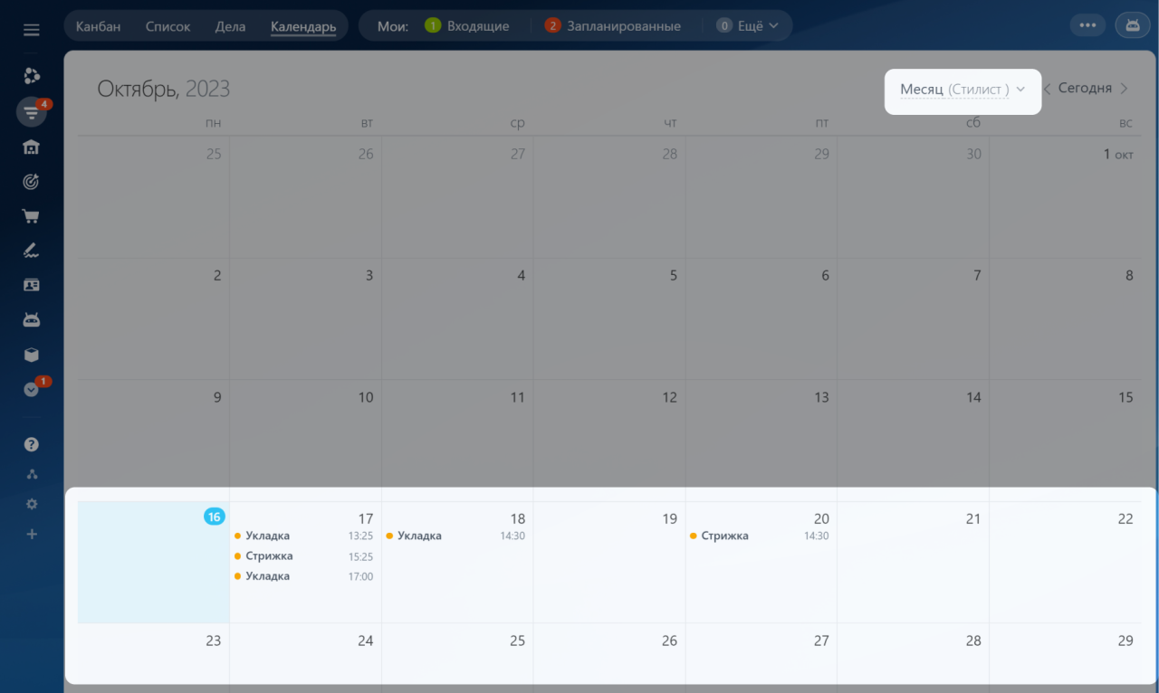The height and width of the screenshot is (693, 1159).
Task: Click date number 17 in calendar
Action: pyautogui.click(x=366, y=518)
